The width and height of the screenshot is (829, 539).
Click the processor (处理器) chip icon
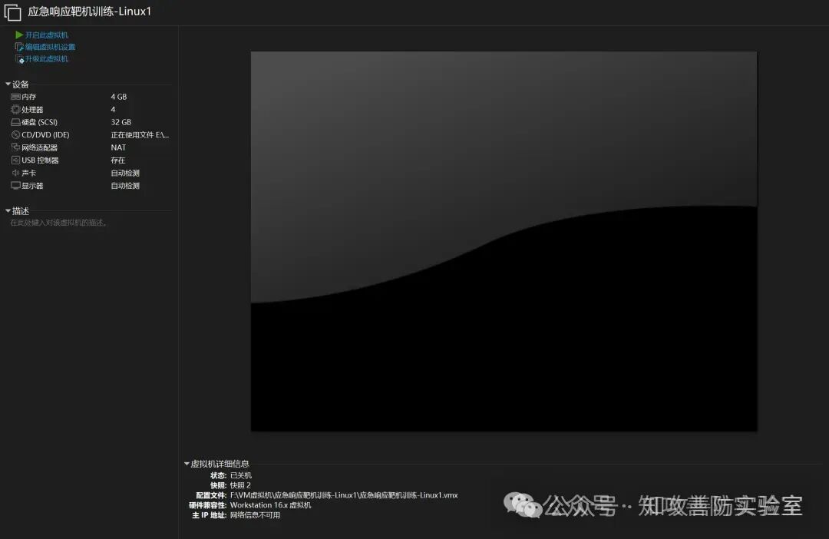(x=15, y=110)
